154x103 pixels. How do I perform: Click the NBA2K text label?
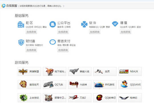click(x=134, y=71)
